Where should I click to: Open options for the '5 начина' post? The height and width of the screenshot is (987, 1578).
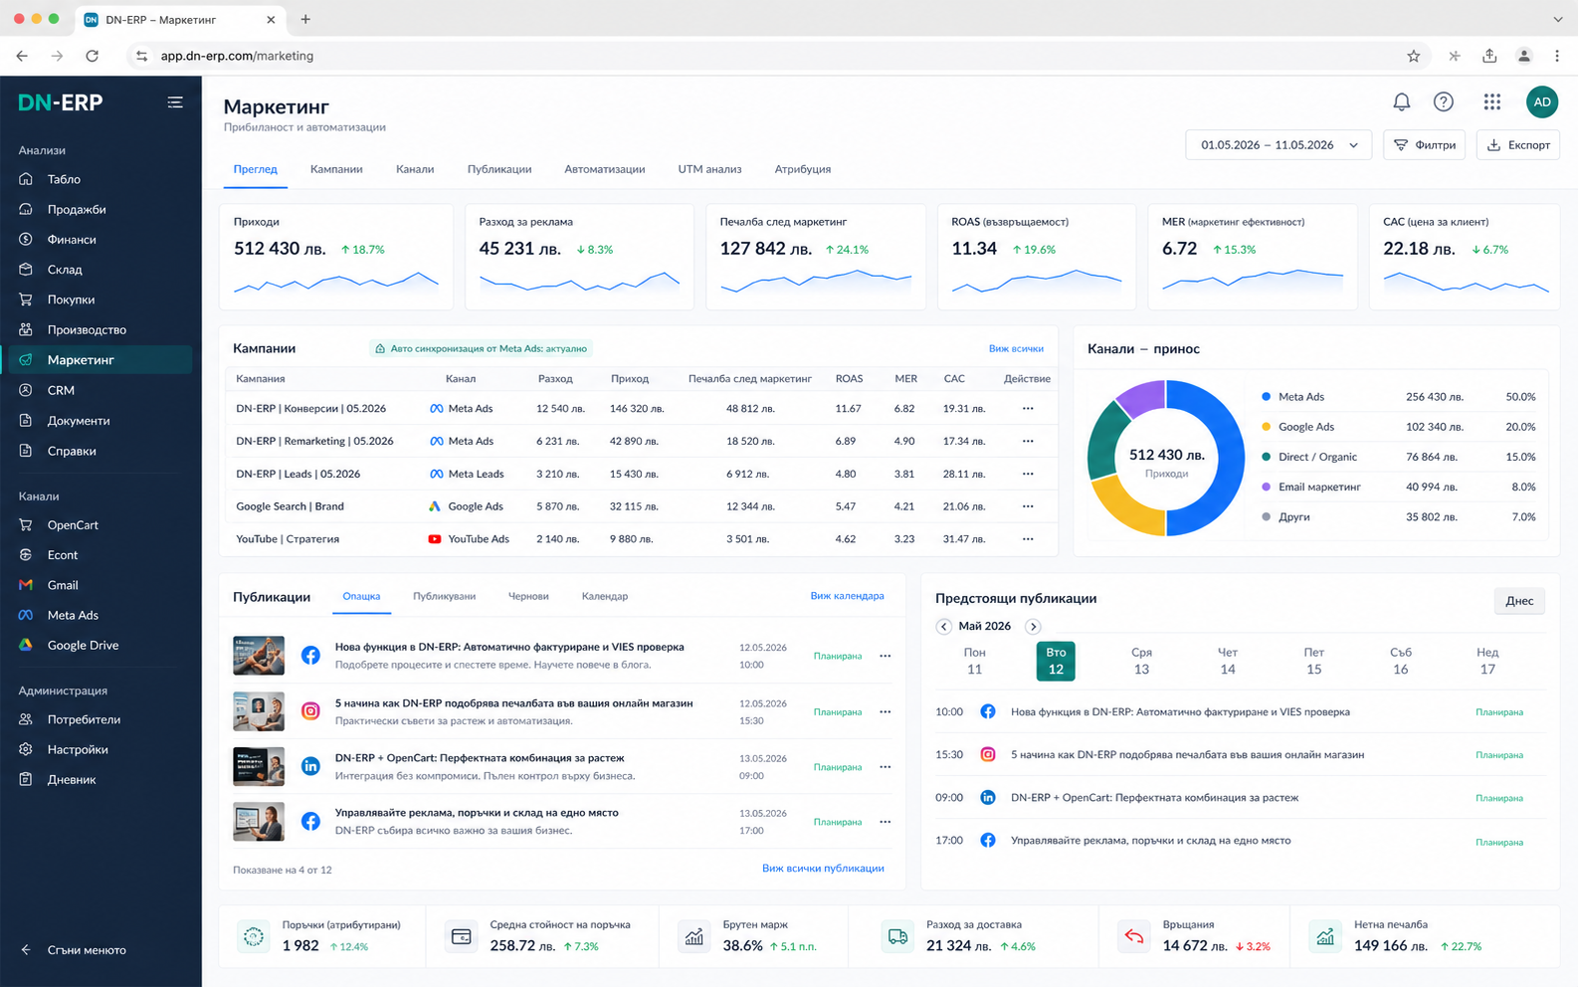(x=885, y=711)
